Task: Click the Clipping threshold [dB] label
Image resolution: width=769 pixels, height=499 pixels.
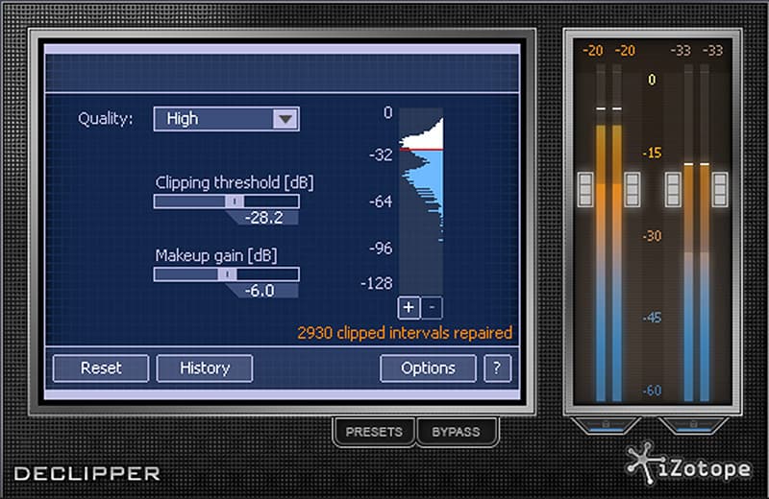Action: pos(235,182)
